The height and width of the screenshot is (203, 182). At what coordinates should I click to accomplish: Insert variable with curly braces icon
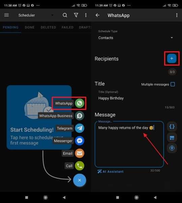click(172, 127)
